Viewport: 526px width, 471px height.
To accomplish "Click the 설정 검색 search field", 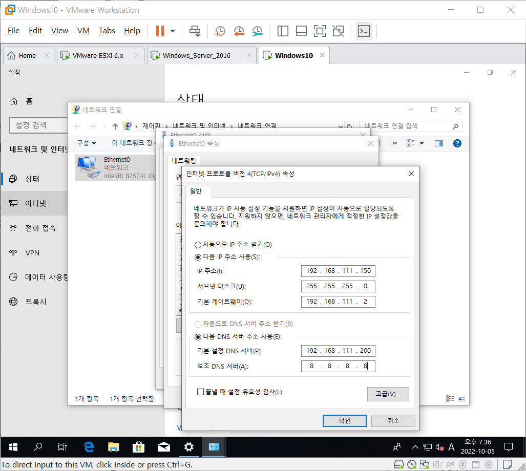I will [x=38, y=125].
